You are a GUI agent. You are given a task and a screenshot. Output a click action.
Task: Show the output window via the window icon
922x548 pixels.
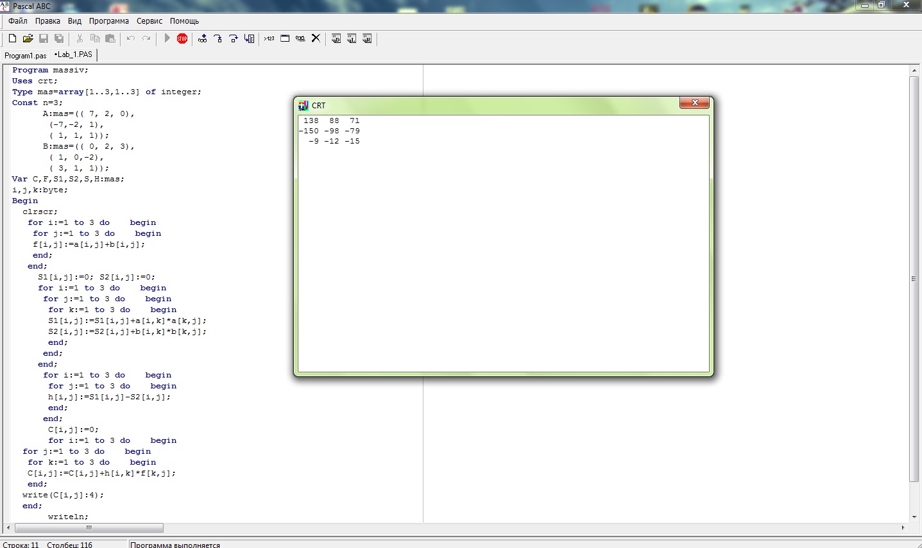[285, 38]
